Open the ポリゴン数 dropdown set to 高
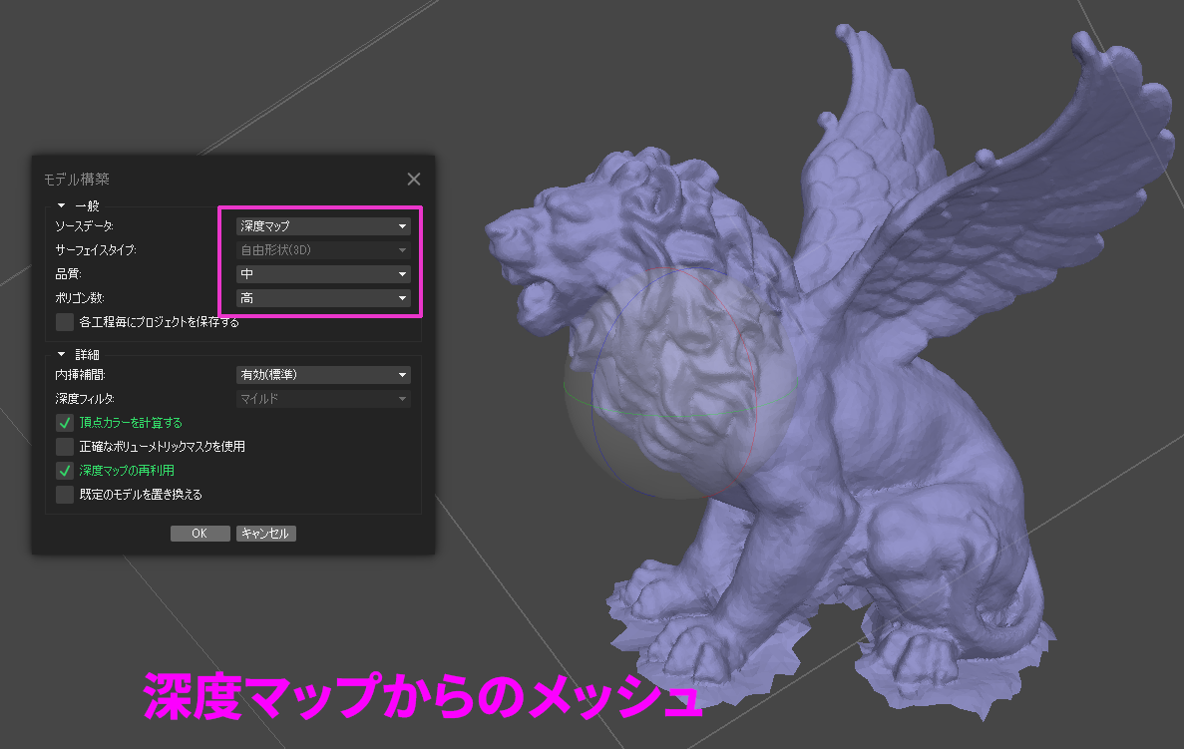Viewport: 1184px width, 749px height. pos(323,298)
